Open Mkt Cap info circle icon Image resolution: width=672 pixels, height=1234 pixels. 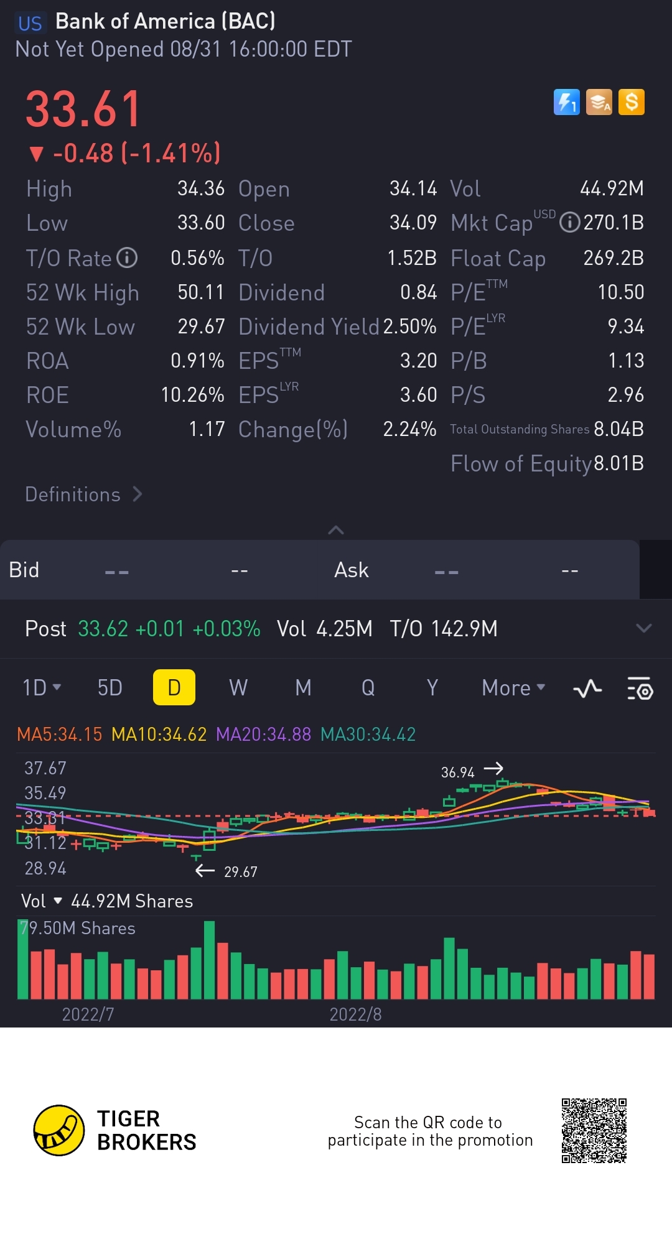click(x=570, y=223)
